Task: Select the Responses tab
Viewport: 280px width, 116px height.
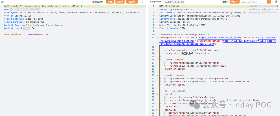Action: (156, 2)
